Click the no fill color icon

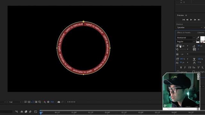coord(201,42)
